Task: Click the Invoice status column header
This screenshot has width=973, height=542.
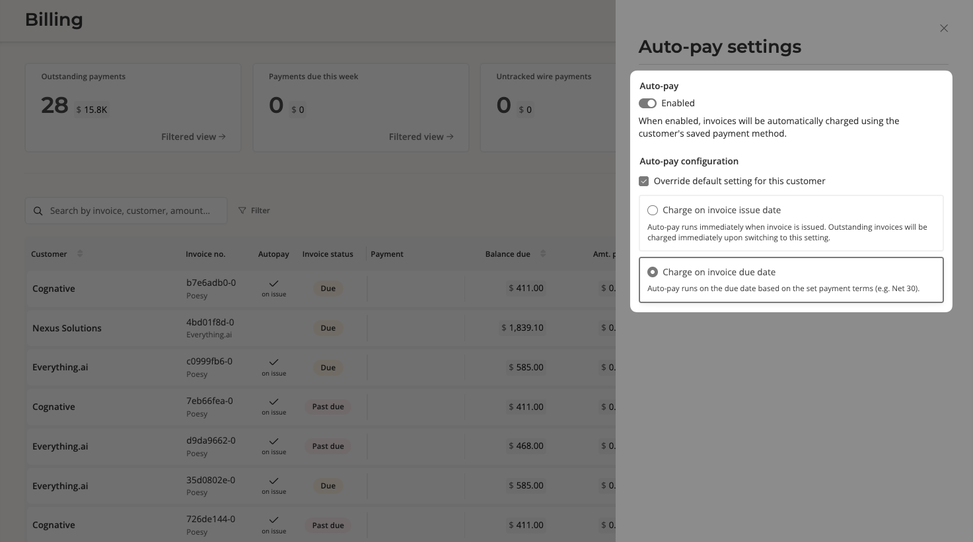Action: tap(328, 254)
